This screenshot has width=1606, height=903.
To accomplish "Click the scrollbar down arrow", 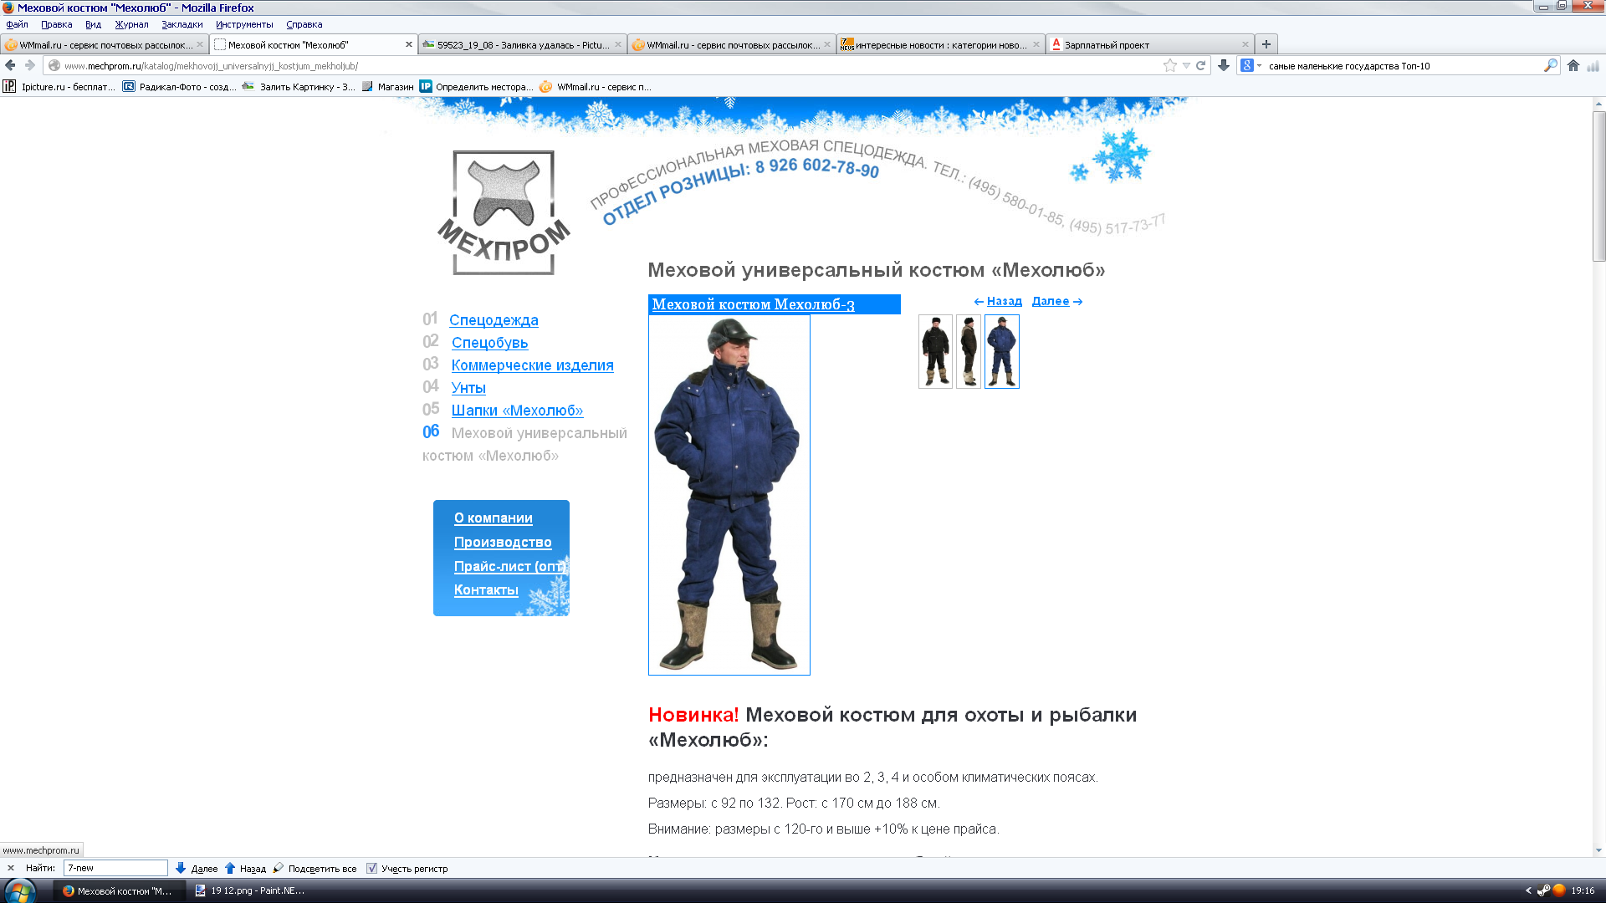I will click(x=1598, y=849).
